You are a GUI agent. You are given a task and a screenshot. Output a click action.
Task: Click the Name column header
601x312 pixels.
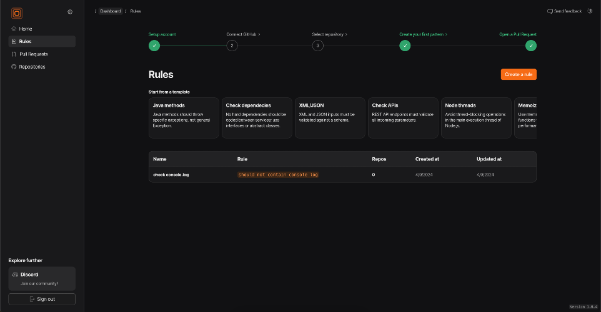pos(160,159)
